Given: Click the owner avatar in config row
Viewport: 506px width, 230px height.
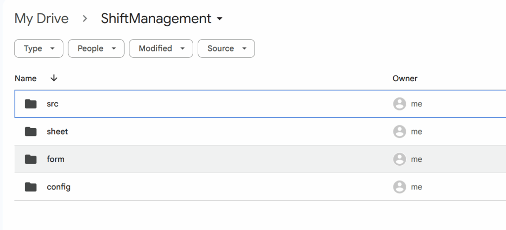Looking at the screenshot, I should pos(399,187).
